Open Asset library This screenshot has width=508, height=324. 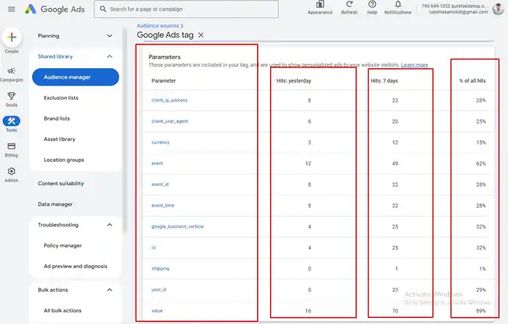(x=60, y=139)
